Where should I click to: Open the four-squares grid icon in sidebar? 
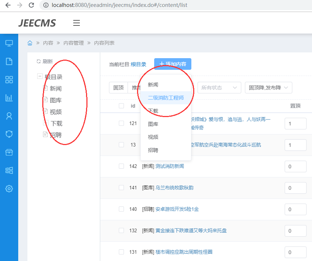pos(9,80)
